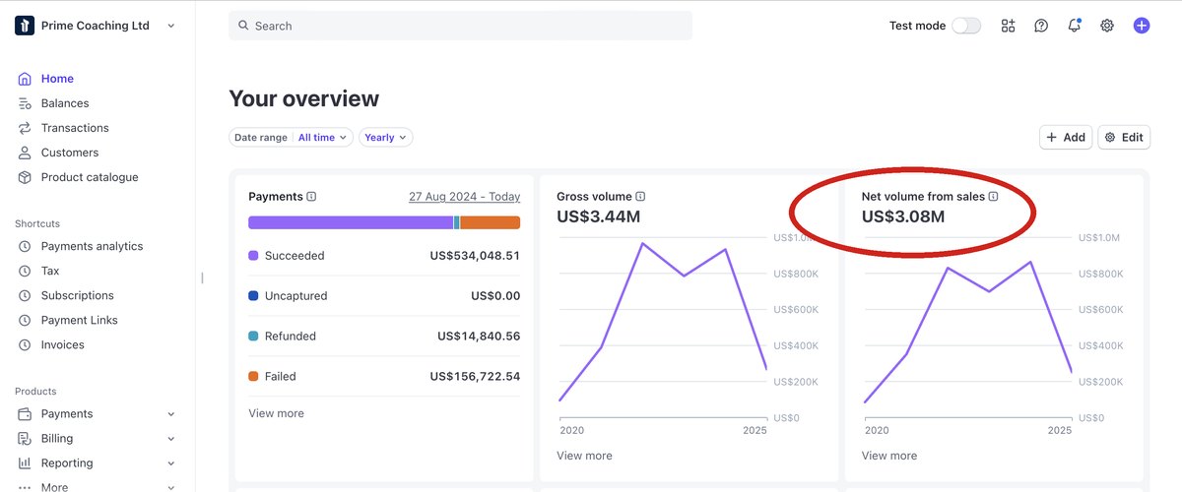Toggle the Test mode switch
Image resolution: width=1182 pixels, height=492 pixels.
(966, 26)
